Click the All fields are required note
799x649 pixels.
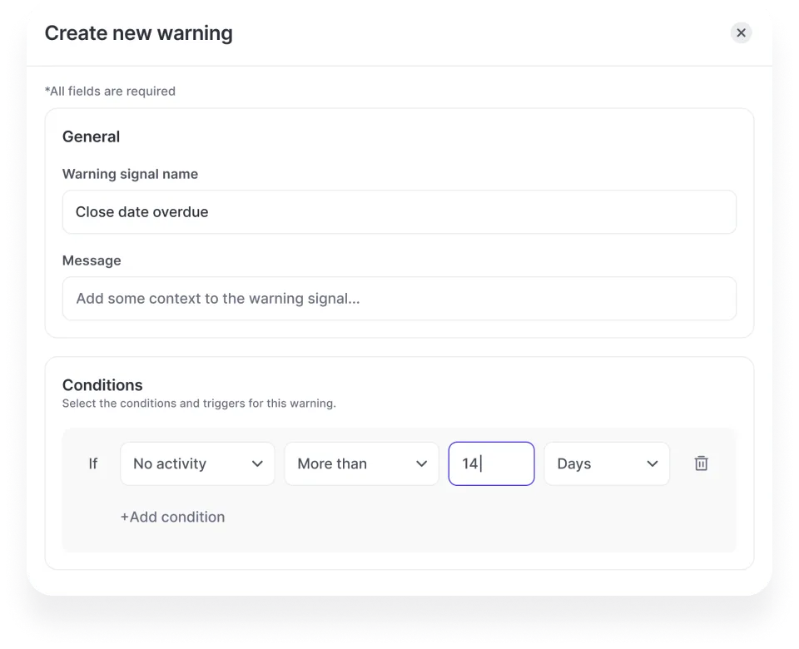tap(110, 91)
